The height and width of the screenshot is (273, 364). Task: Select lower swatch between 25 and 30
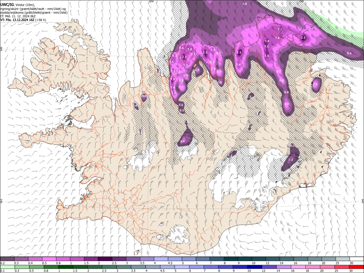click(342, 267)
